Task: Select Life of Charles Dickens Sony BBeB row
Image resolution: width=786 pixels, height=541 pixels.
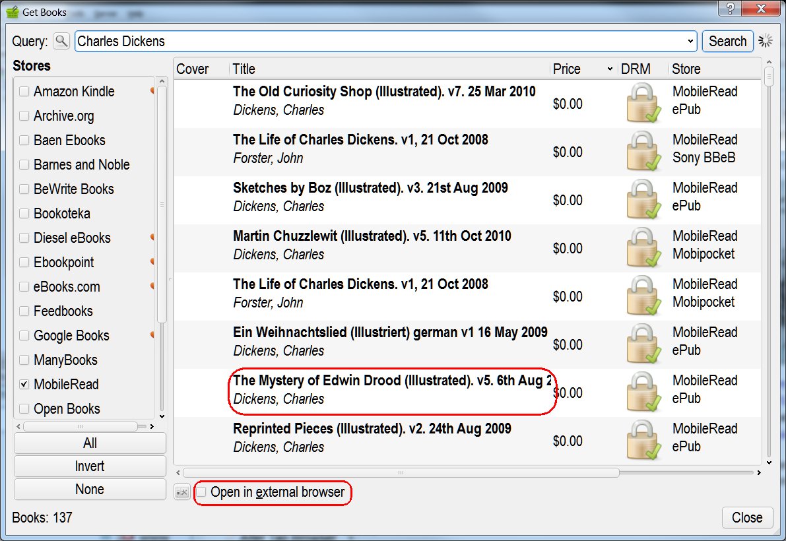Action: (x=467, y=152)
